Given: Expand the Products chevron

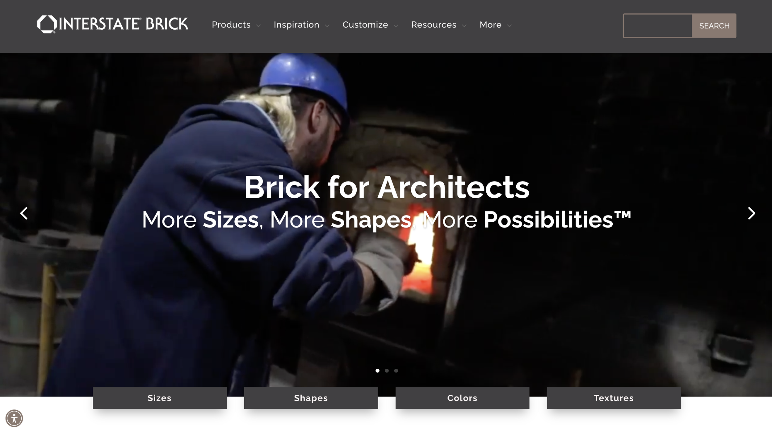Looking at the screenshot, I should (258, 26).
